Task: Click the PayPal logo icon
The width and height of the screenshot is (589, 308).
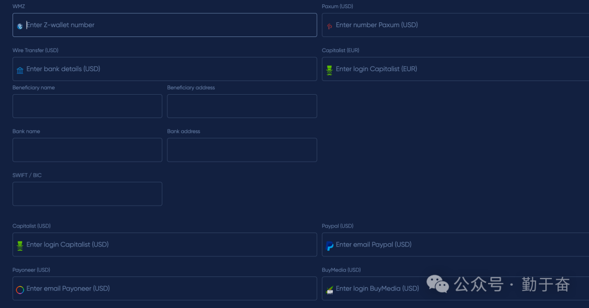Action: pos(329,246)
